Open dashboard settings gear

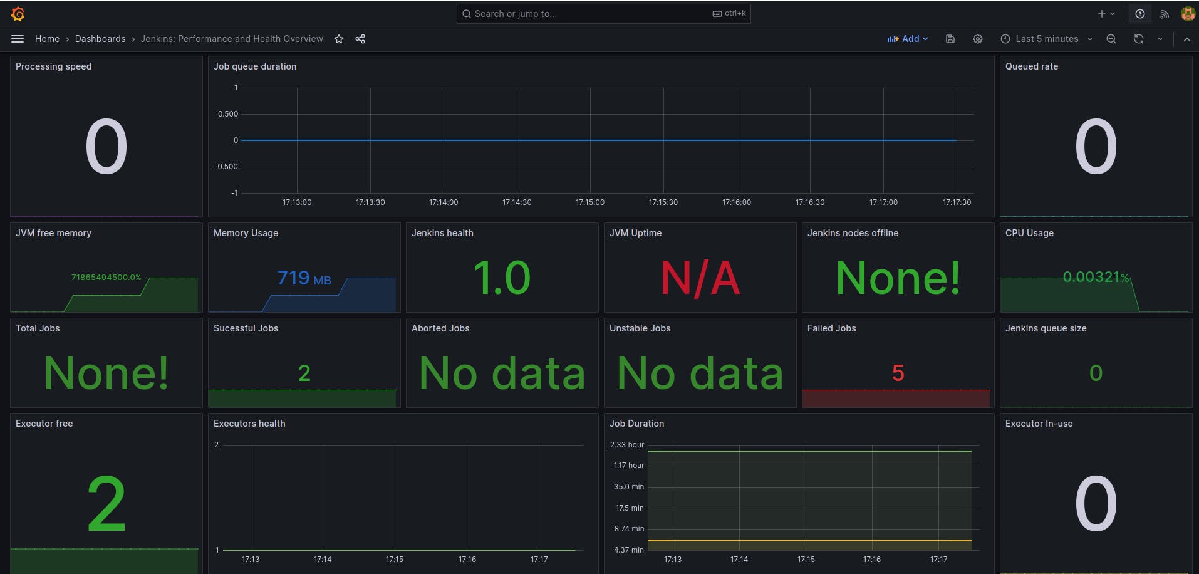(x=978, y=39)
